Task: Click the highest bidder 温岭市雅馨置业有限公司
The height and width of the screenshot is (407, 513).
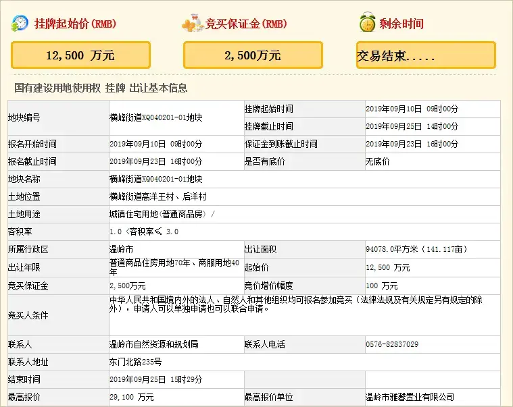Action: pos(410,397)
